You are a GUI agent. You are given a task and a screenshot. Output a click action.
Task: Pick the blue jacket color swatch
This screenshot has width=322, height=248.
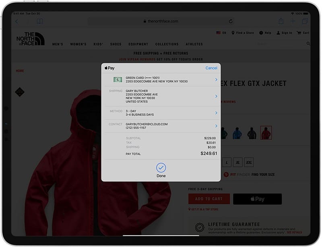[x=237, y=133]
